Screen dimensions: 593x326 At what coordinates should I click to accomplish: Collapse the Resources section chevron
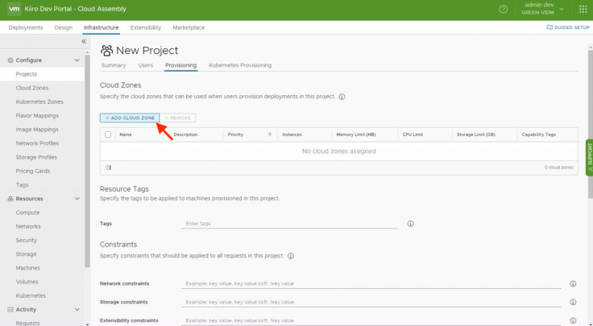pos(77,199)
